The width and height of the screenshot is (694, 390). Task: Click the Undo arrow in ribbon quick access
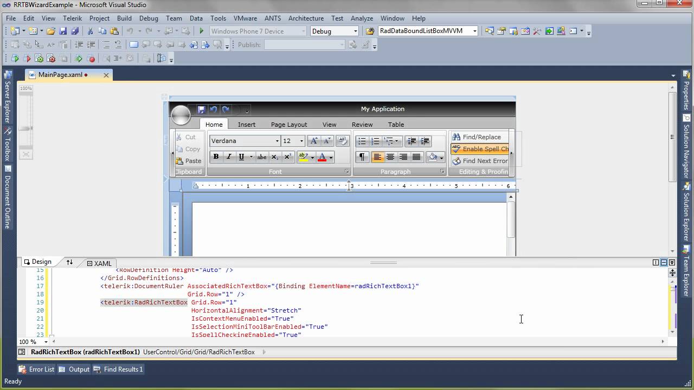214,109
